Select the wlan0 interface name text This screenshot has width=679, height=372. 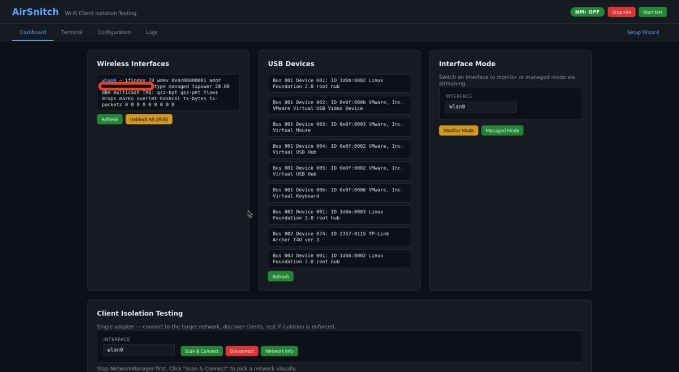[x=109, y=80]
